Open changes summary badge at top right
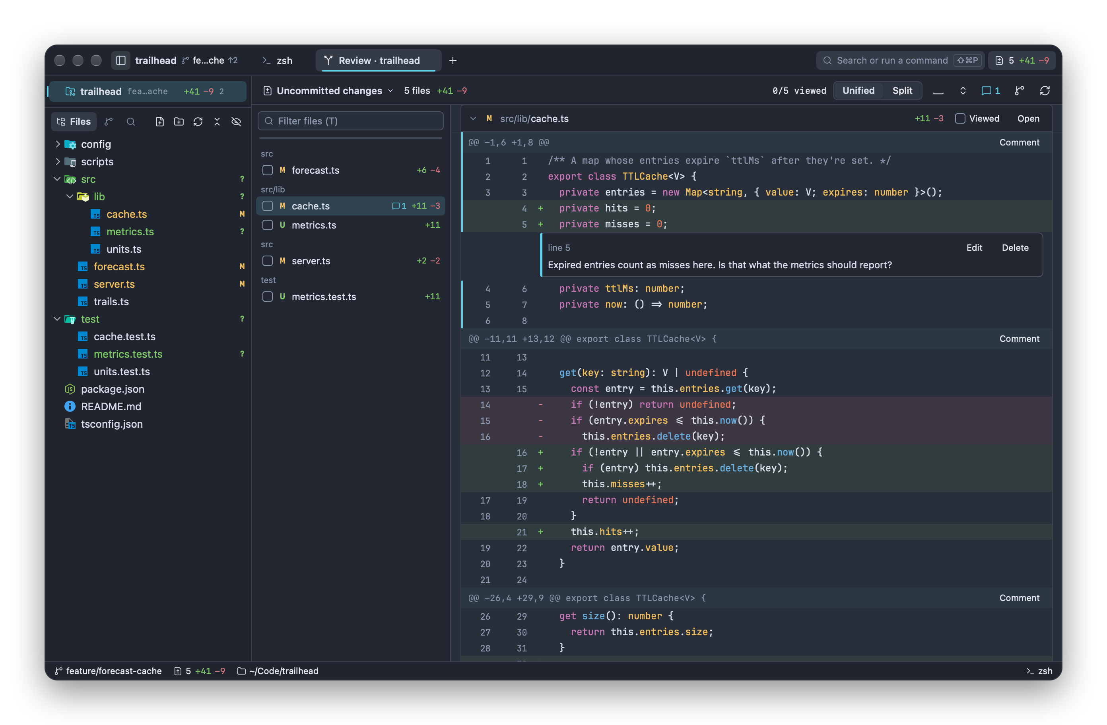The height and width of the screenshot is (725, 1107). pos(1022,60)
